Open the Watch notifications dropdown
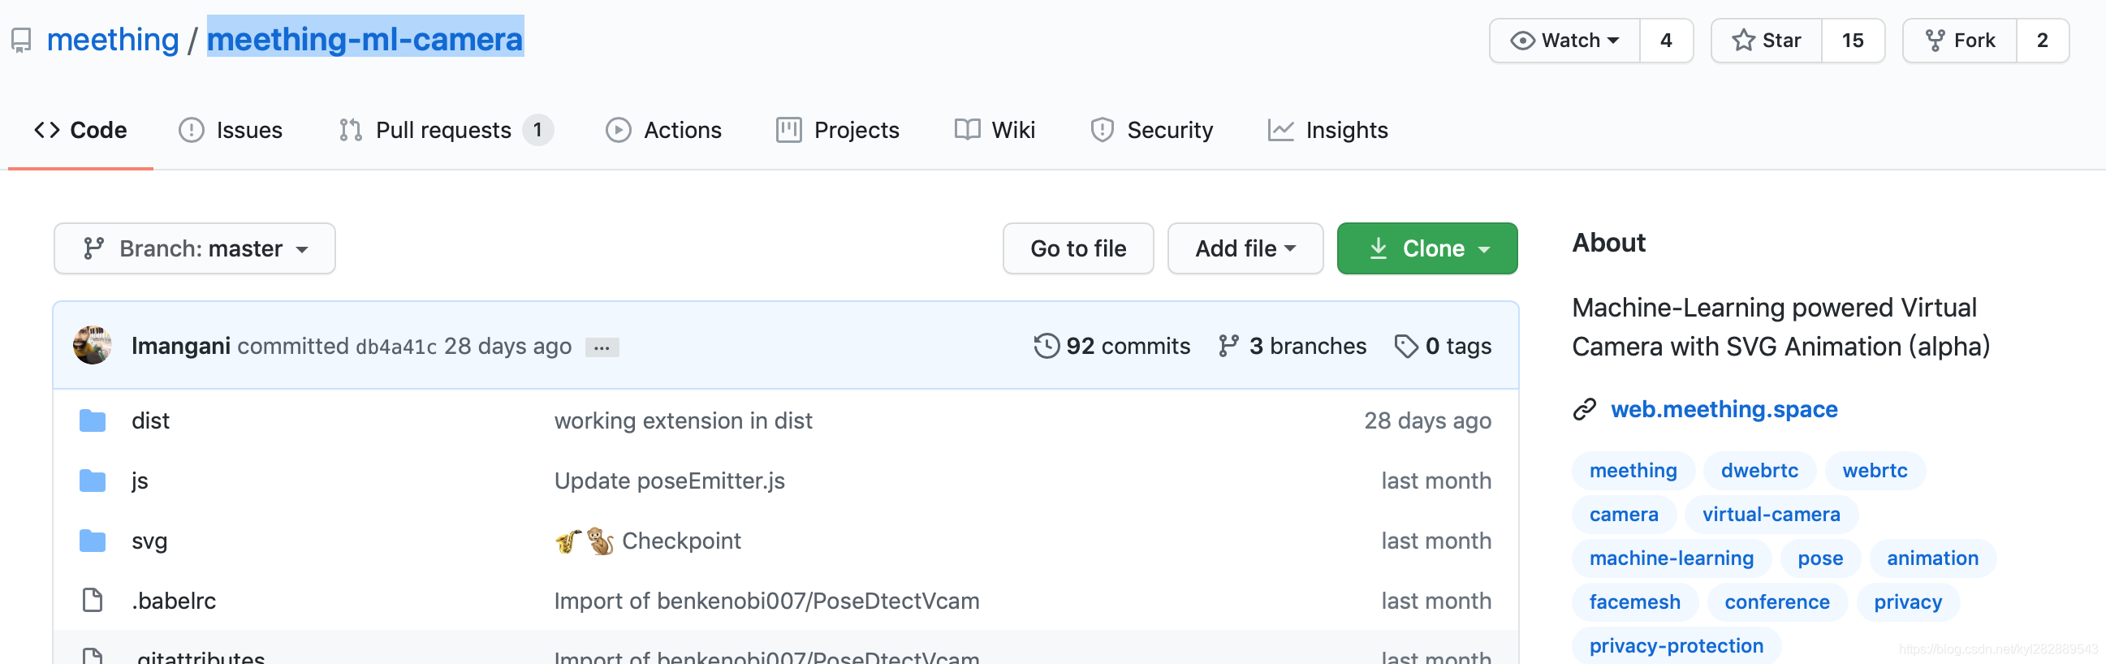 pos(1564,41)
